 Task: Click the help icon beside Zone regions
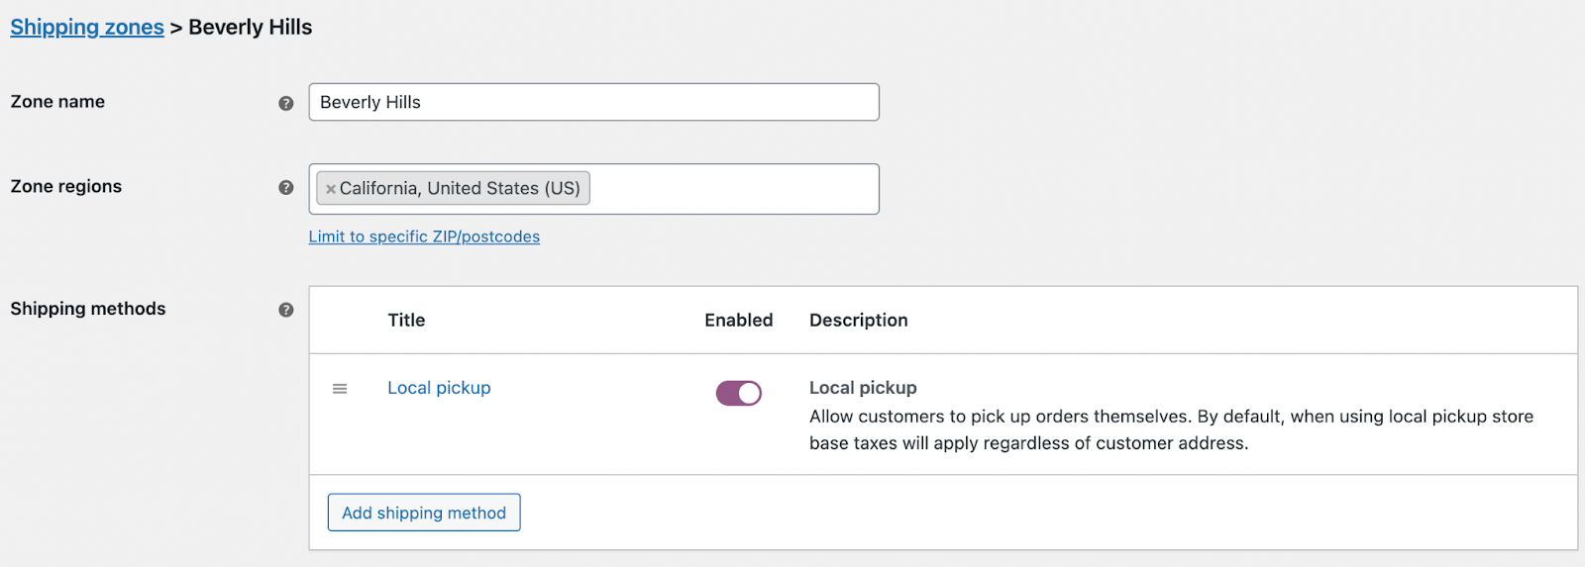286,188
